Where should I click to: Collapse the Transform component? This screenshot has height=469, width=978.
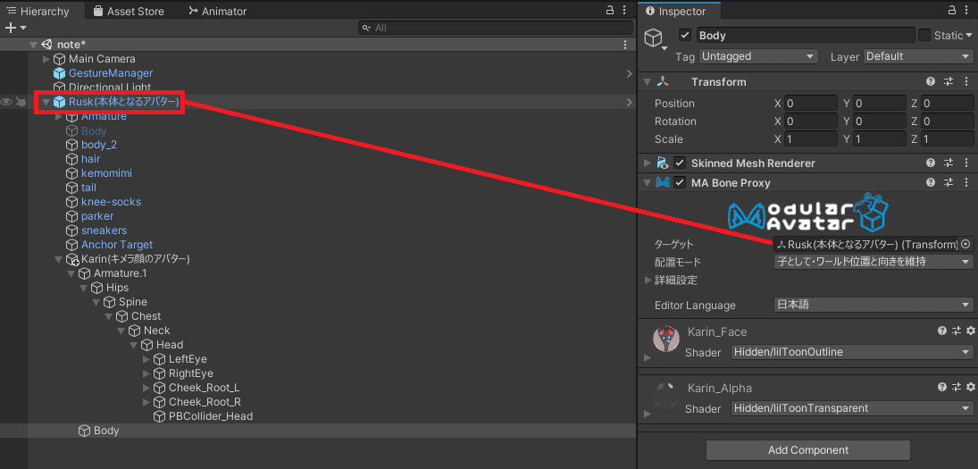(x=648, y=81)
